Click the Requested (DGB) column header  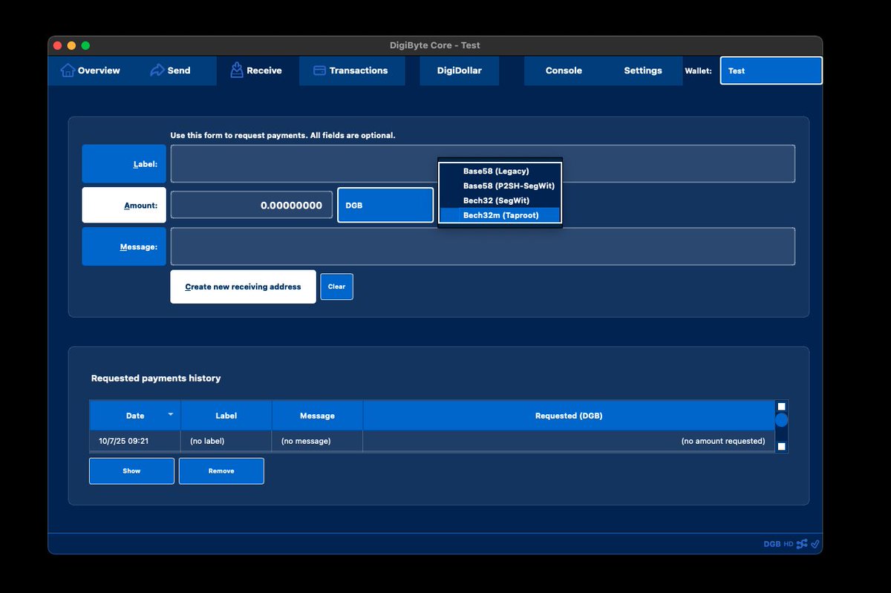(569, 416)
